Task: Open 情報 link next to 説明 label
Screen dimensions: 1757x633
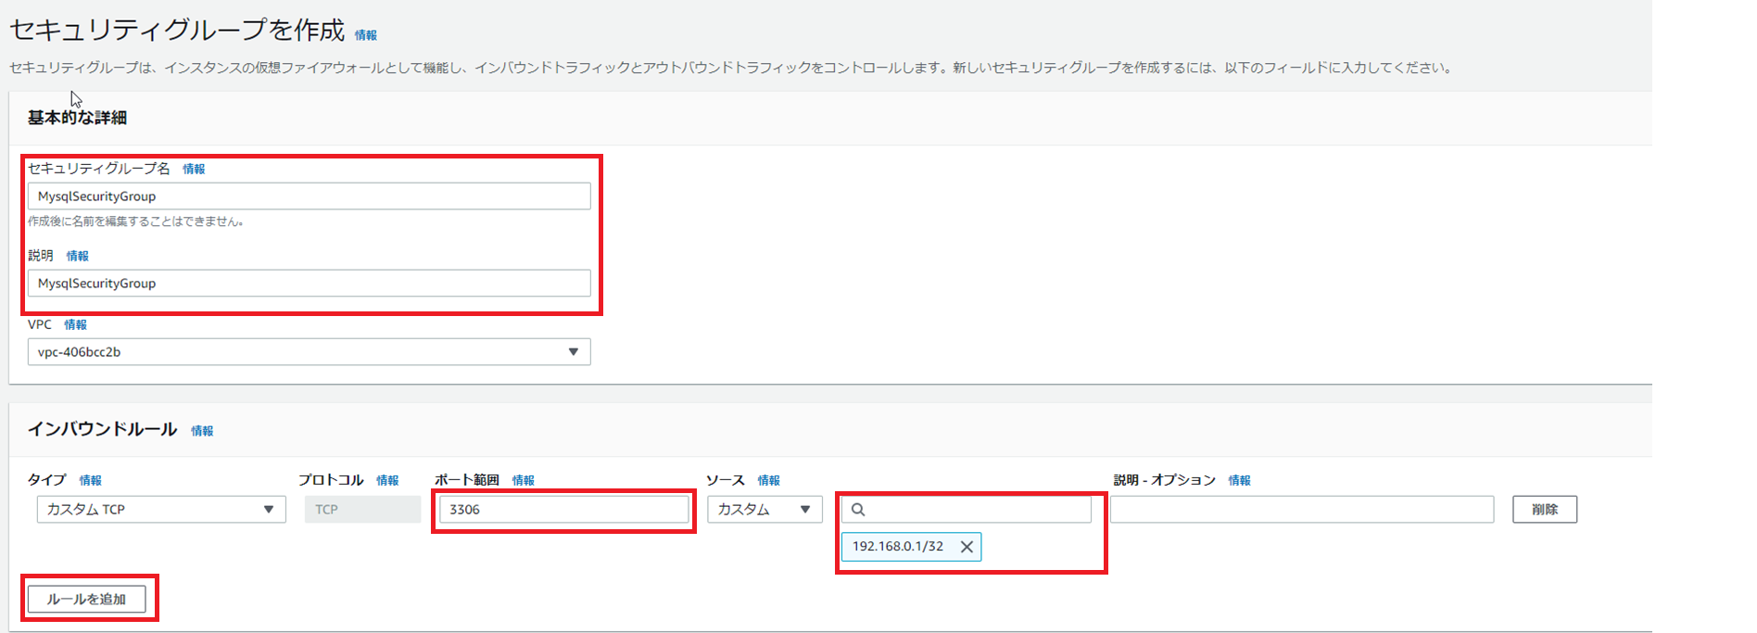Action: pos(77,256)
